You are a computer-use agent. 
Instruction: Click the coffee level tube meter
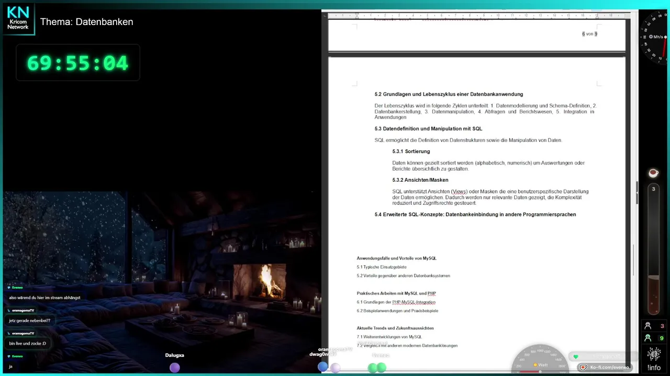point(653,250)
